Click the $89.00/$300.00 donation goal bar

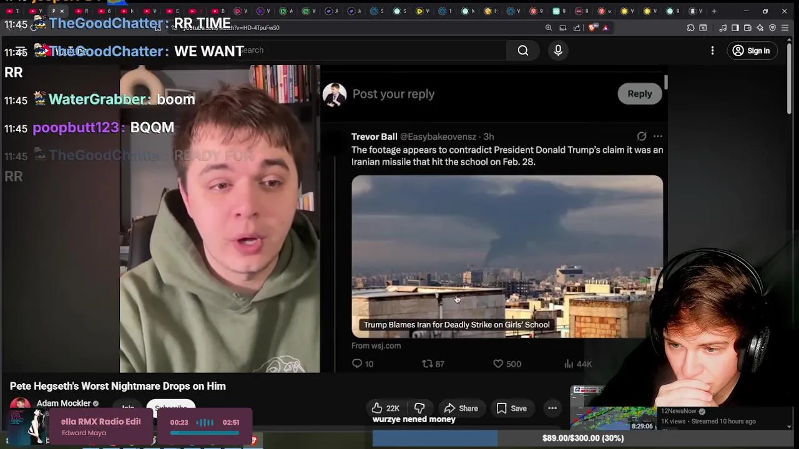click(x=582, y=438)
